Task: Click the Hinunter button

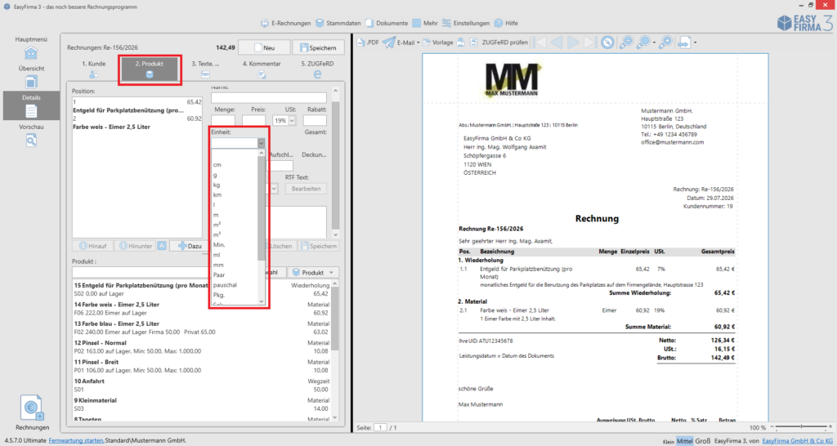Action: (135, 246)
